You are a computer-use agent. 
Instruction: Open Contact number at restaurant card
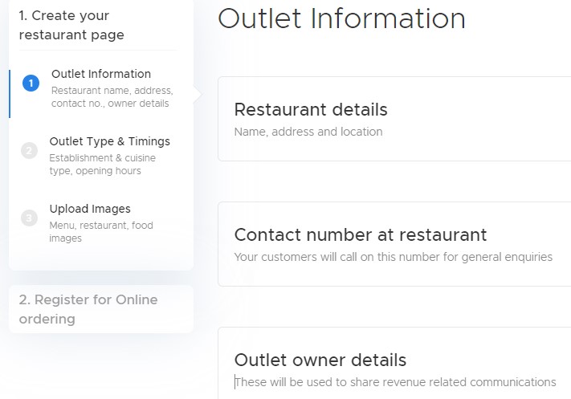point(394,244)
